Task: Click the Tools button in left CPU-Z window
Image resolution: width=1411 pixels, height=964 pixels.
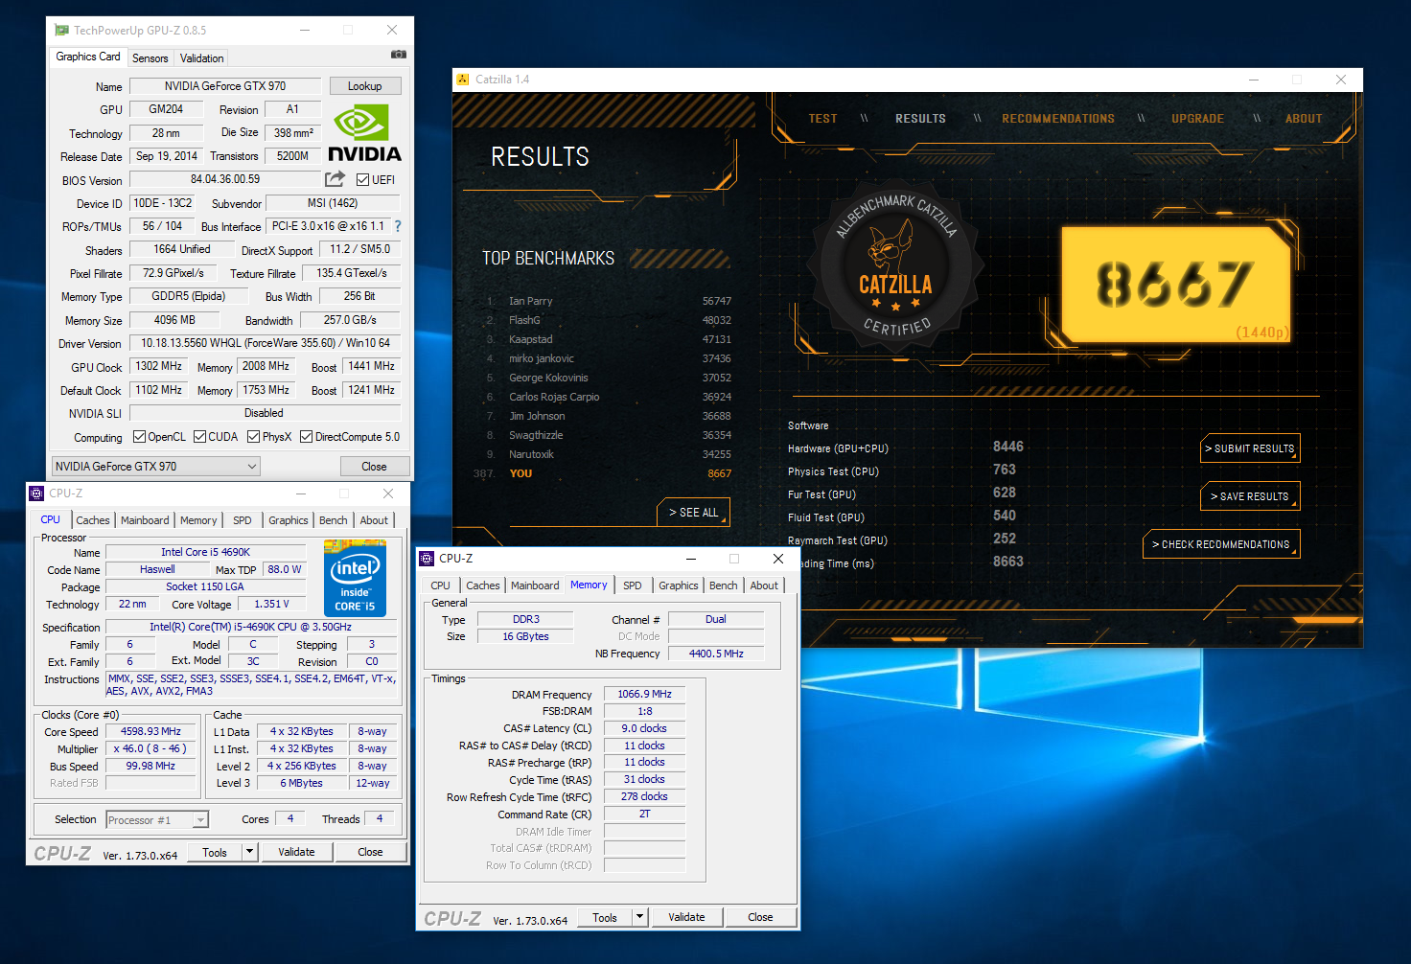Action: point(215,852)
